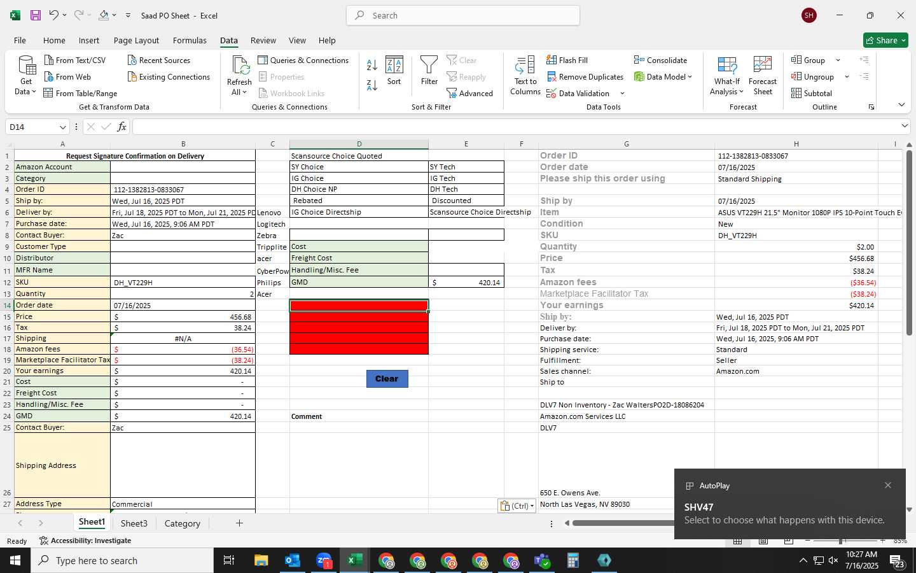Open Outline dialog launcher
This screenshot has height=573, width=916.
[871, 107]
